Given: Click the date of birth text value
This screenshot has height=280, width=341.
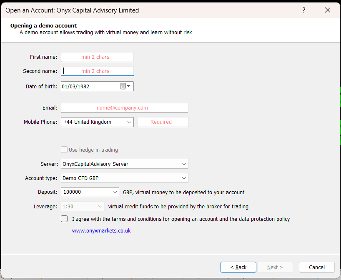Looking at the screenshot, I should 76,86.
